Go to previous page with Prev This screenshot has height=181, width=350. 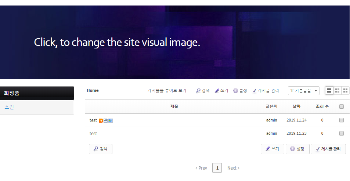point(201,168)
